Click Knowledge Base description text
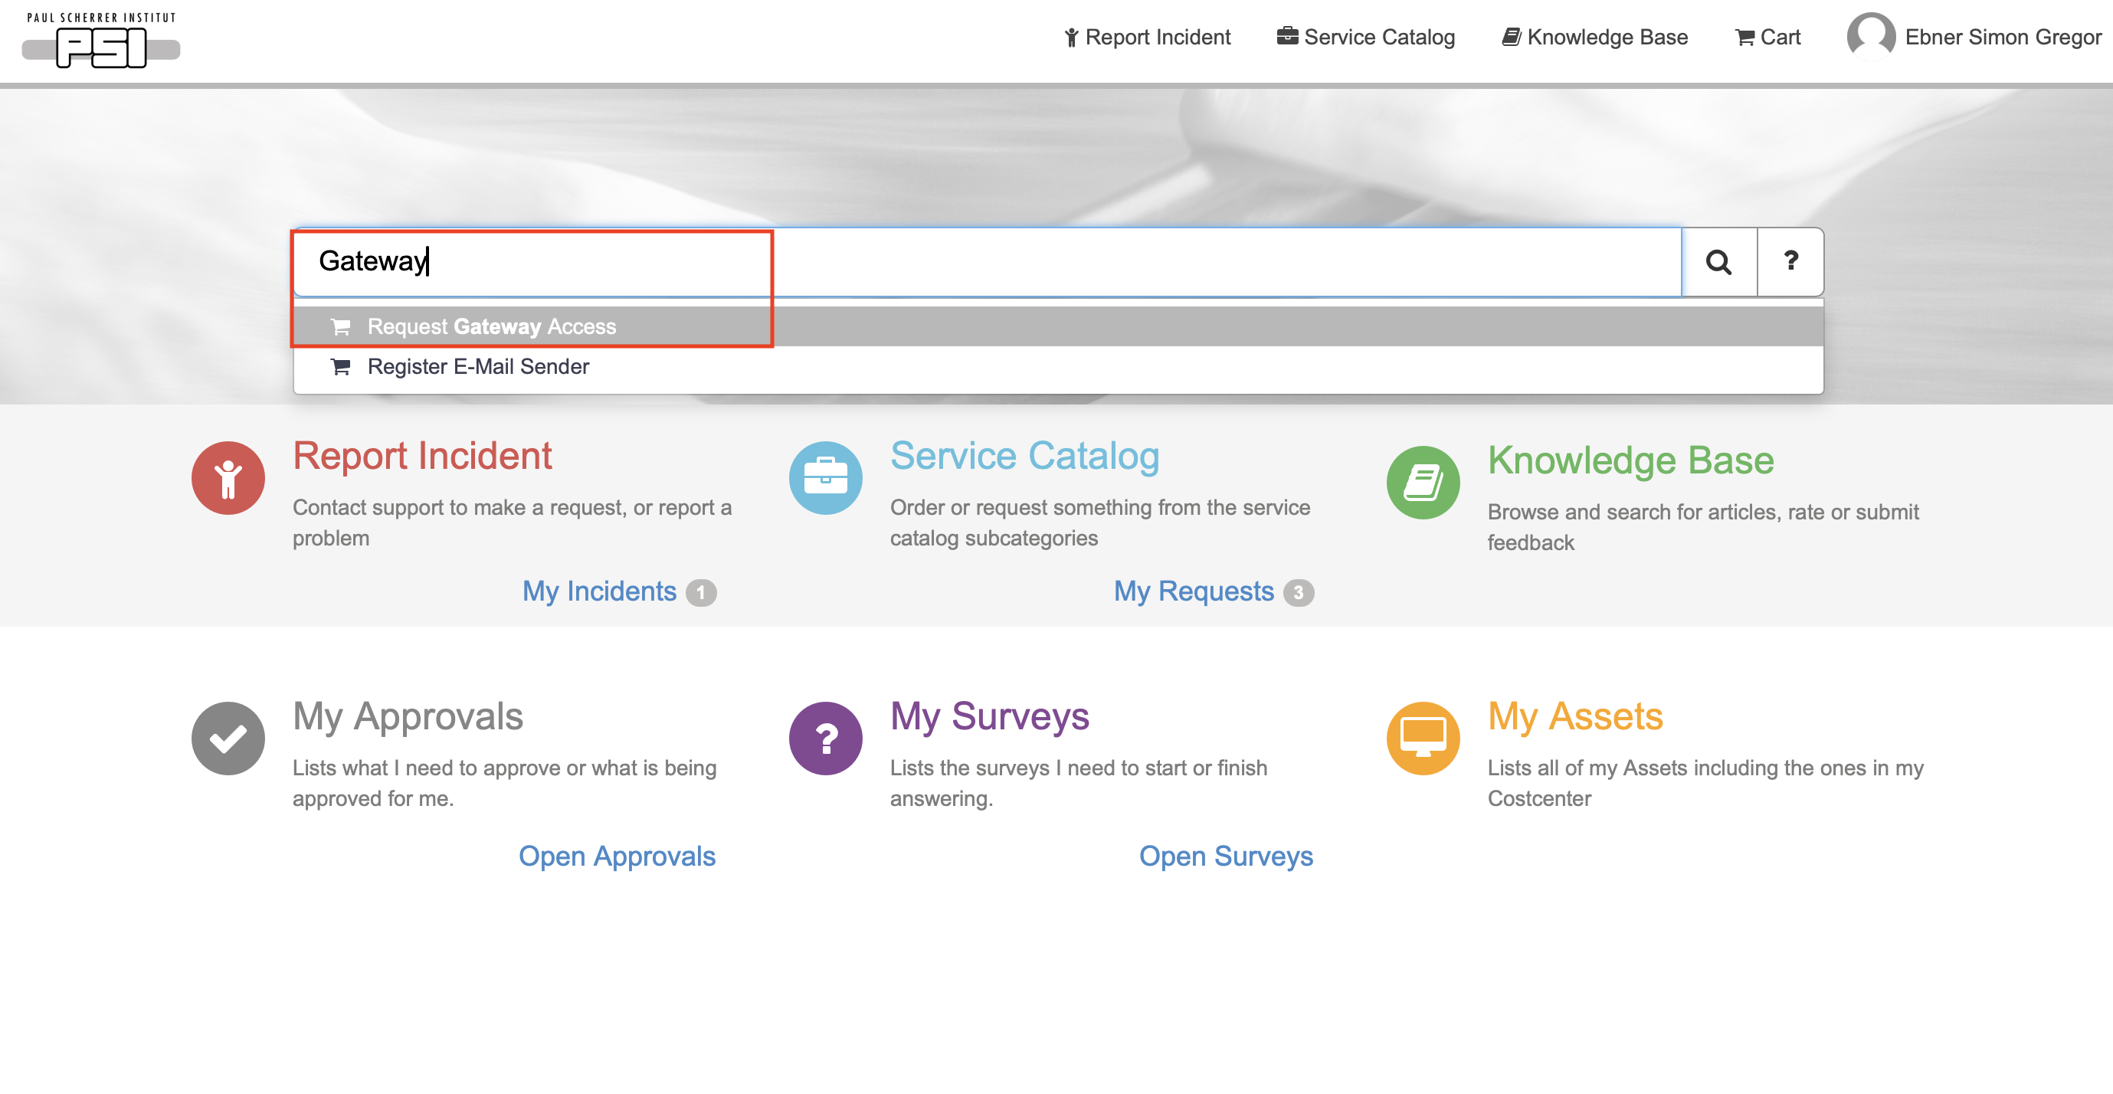Image resolution: width=2113 pixels, height=1094 pixels. click(1703, 527)
